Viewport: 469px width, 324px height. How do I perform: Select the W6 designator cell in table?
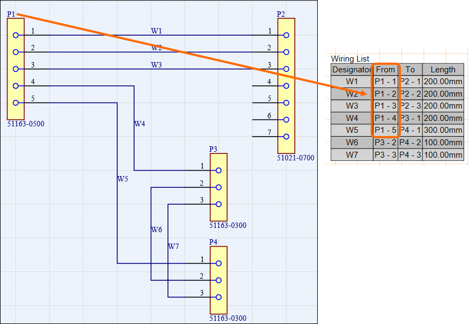352,143
